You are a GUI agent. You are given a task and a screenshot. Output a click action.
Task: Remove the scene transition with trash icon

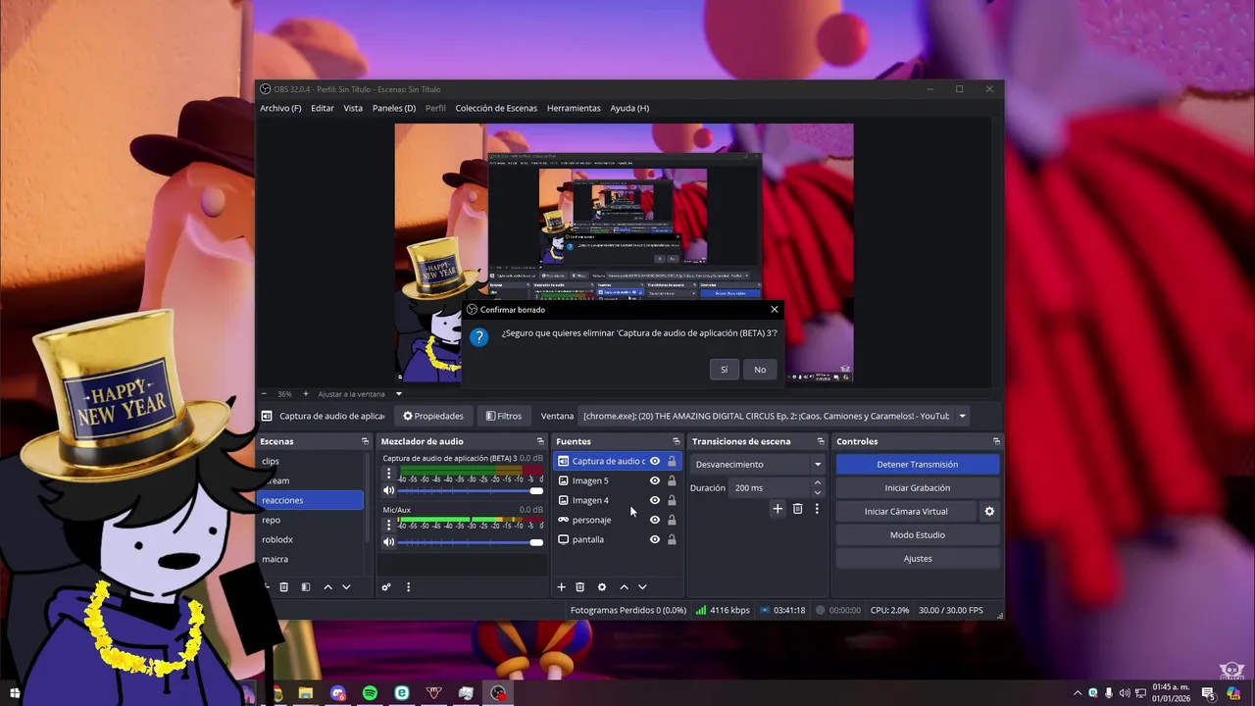click(797, 509)
